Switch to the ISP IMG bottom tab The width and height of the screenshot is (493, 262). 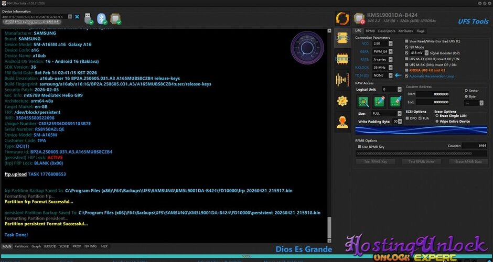(x=91, y=246)
